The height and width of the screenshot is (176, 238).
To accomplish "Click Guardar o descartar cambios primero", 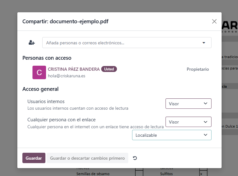I will coord(87,158).
